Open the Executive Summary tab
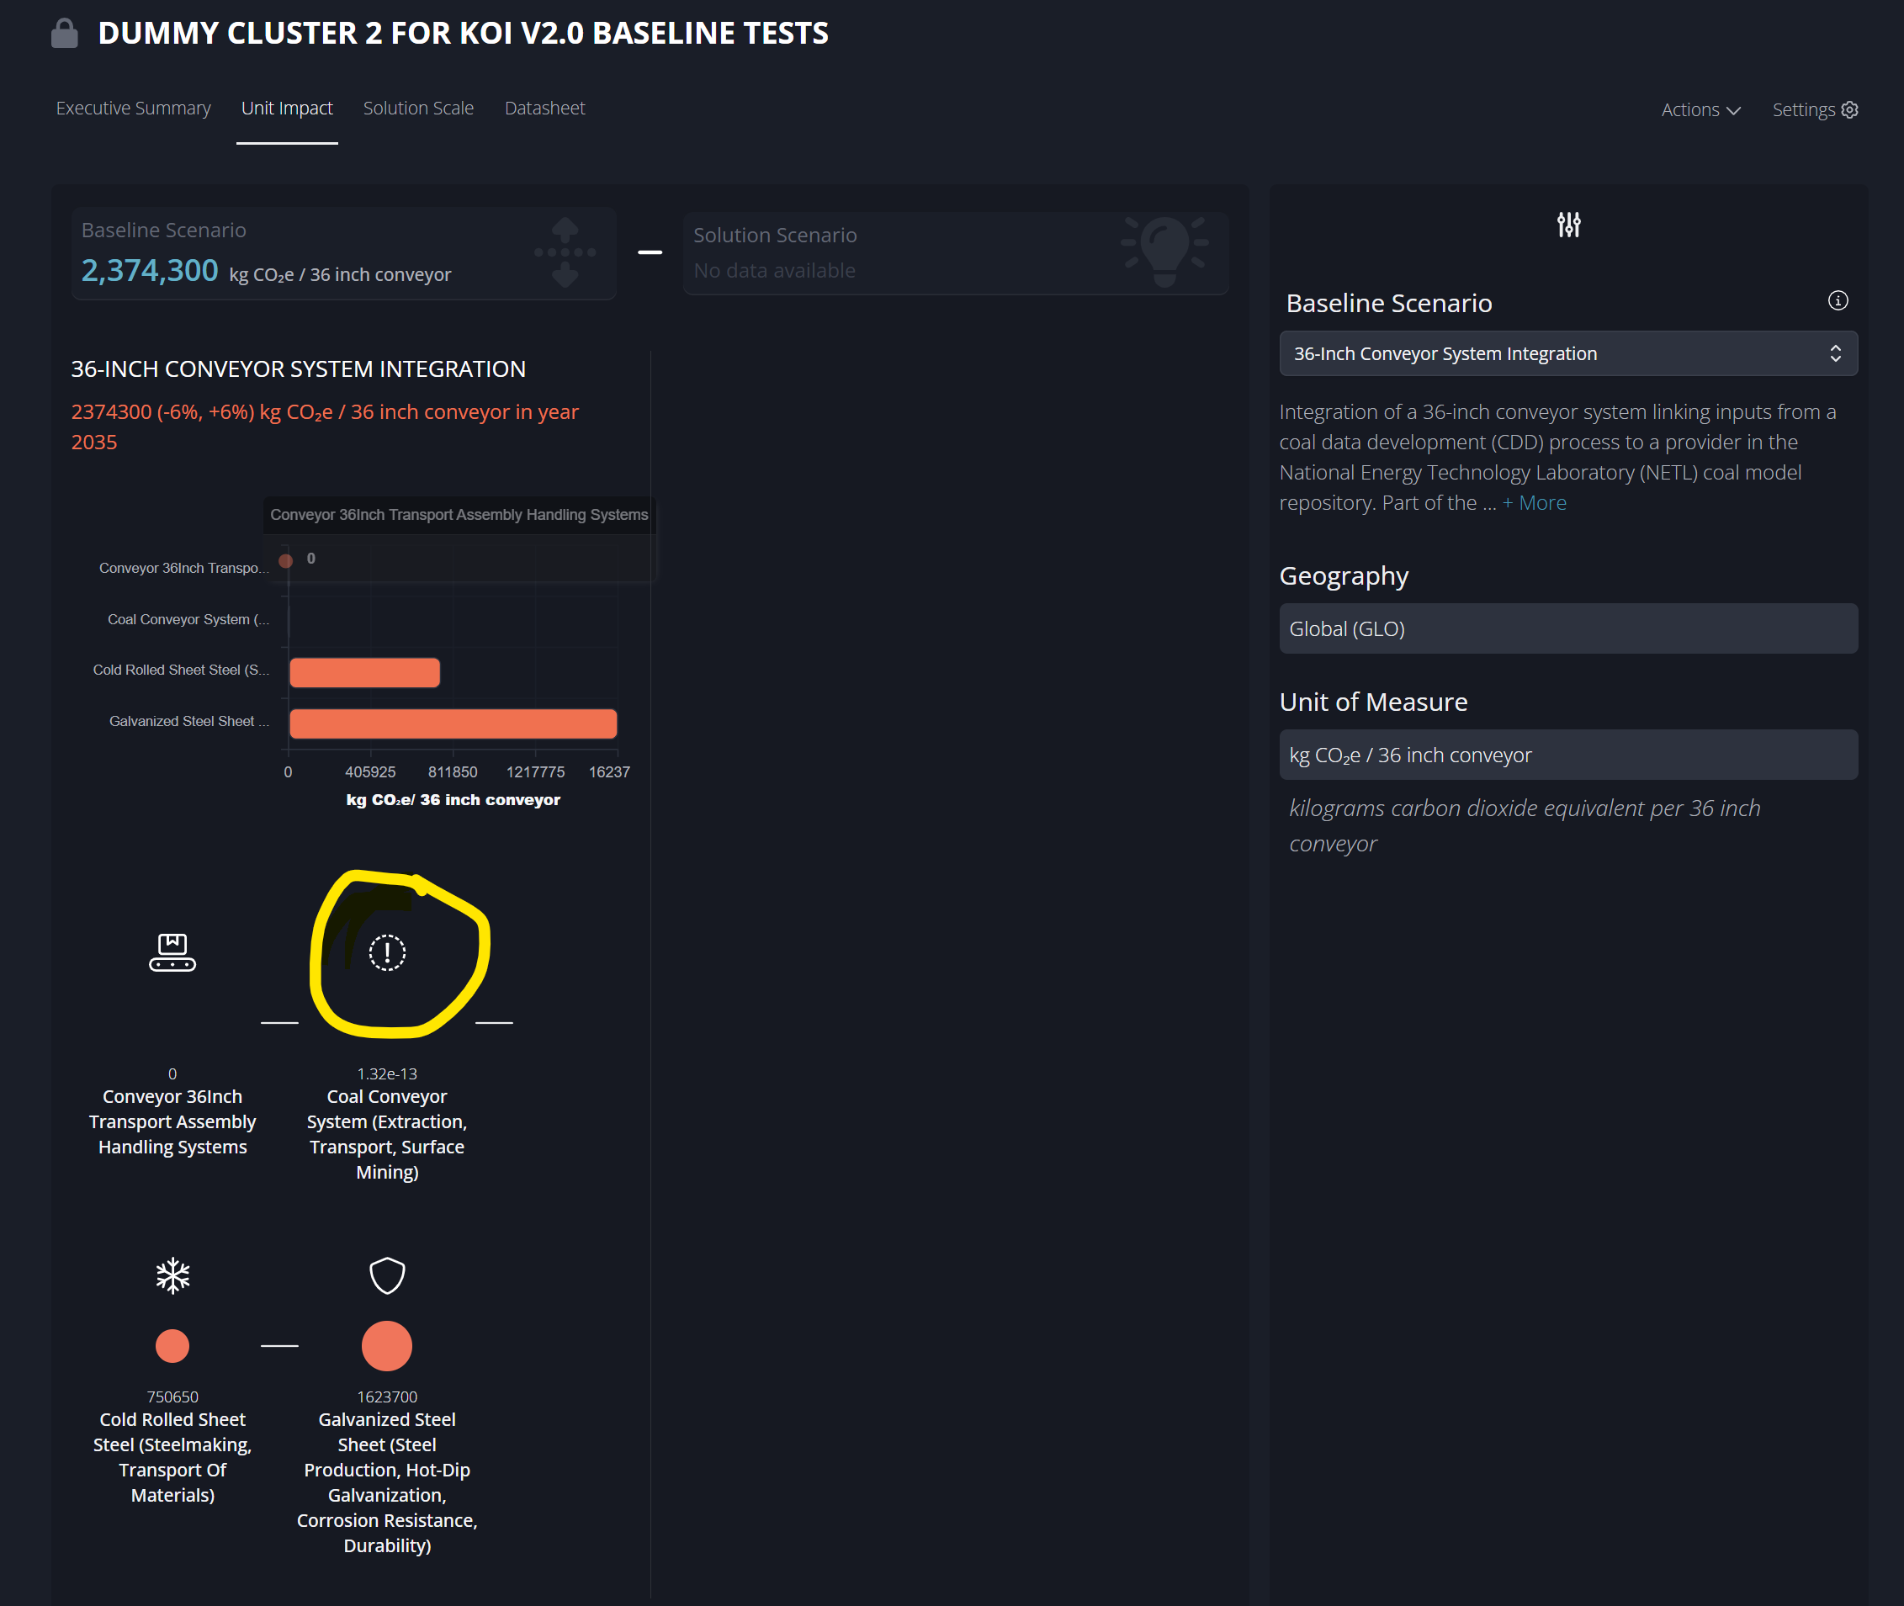The height and width of the screenshot is (1606, 1904). [x=133, y=109]
